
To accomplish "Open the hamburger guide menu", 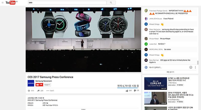I will (x=3, y=3).
